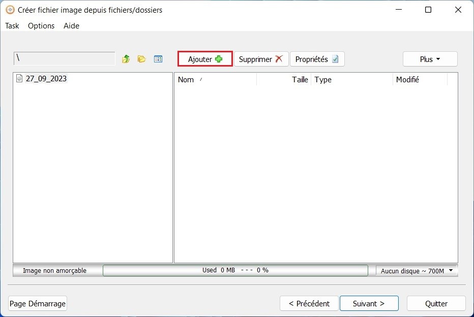Click the red X icon on Supprimer
This screenshot has width=474, height=317.
278,59
